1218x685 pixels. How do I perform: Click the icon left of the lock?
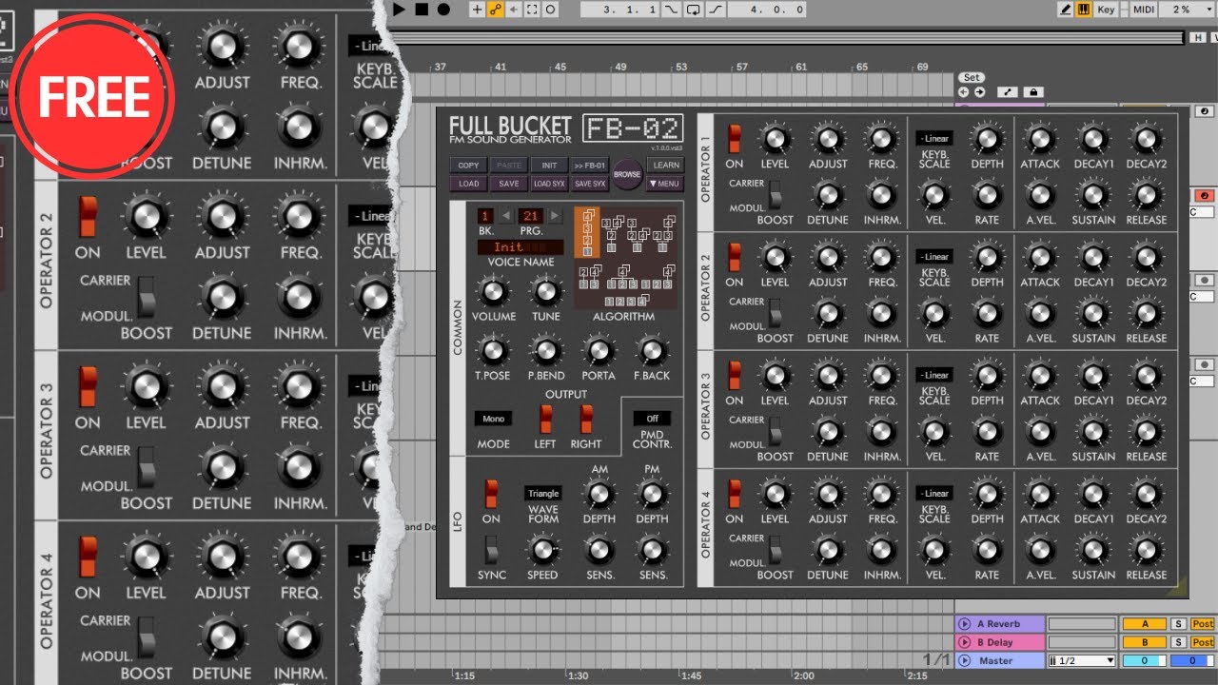[x=1008, y=92]
